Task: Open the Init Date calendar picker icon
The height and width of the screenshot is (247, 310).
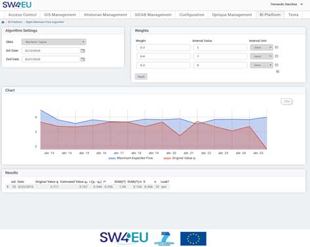Action: (x=83, y=51)
